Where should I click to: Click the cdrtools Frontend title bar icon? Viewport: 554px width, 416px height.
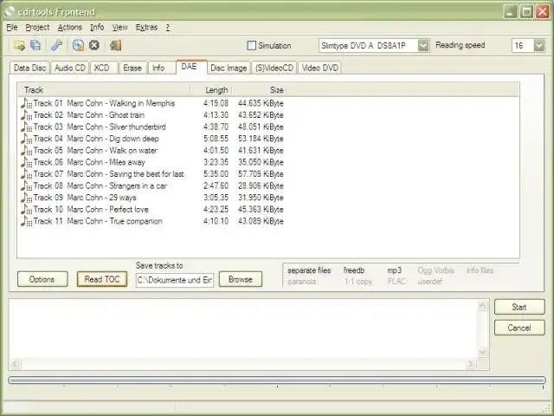pos(10,12)
